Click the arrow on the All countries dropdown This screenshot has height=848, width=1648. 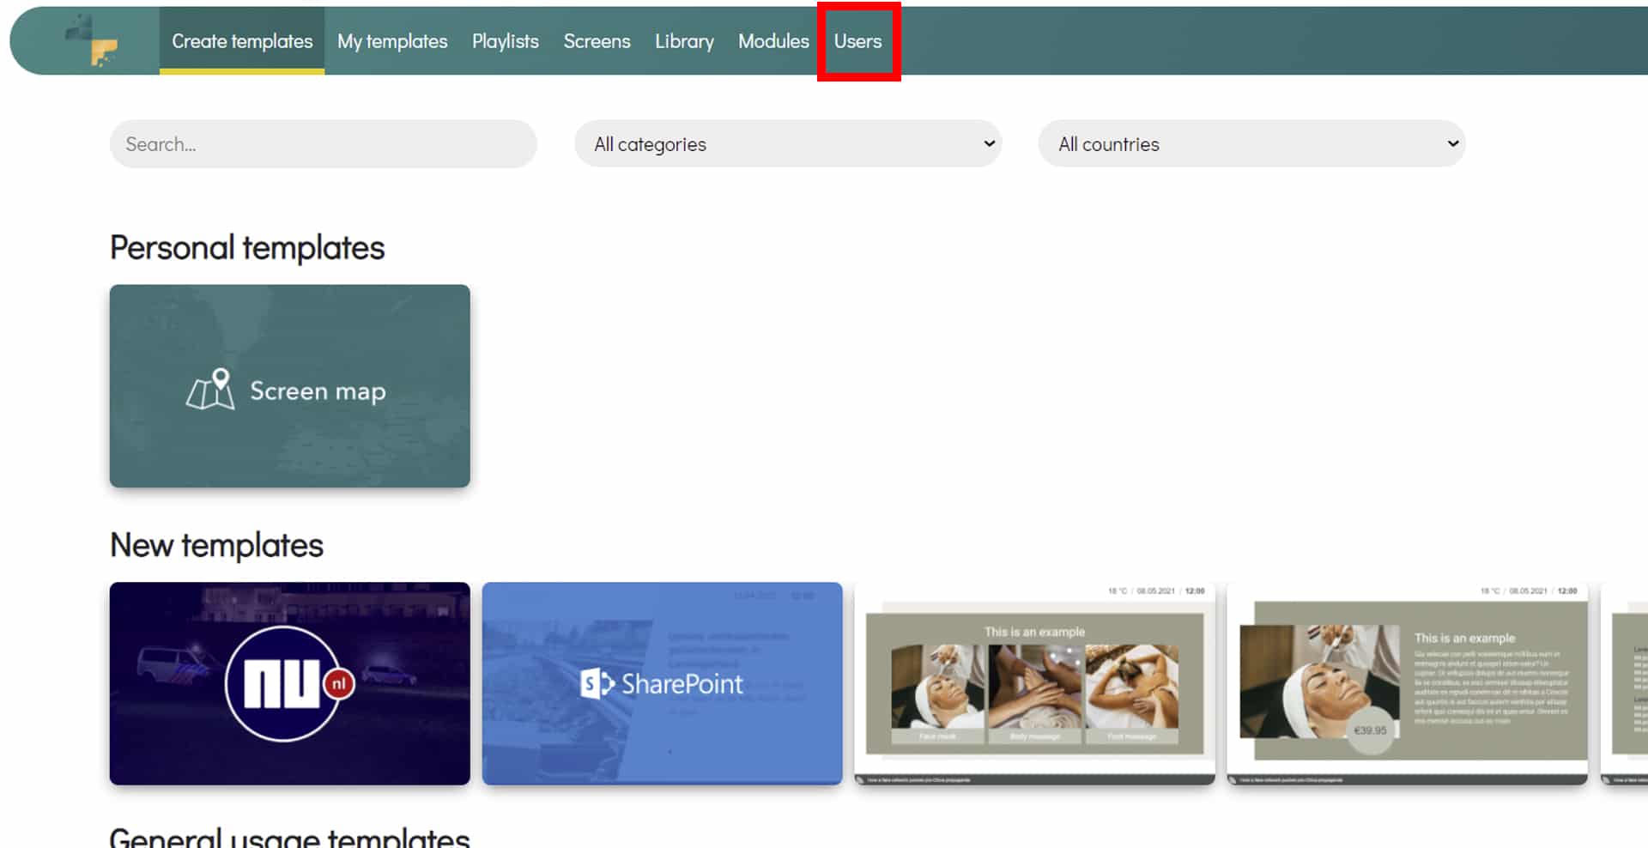point(1452,143)
